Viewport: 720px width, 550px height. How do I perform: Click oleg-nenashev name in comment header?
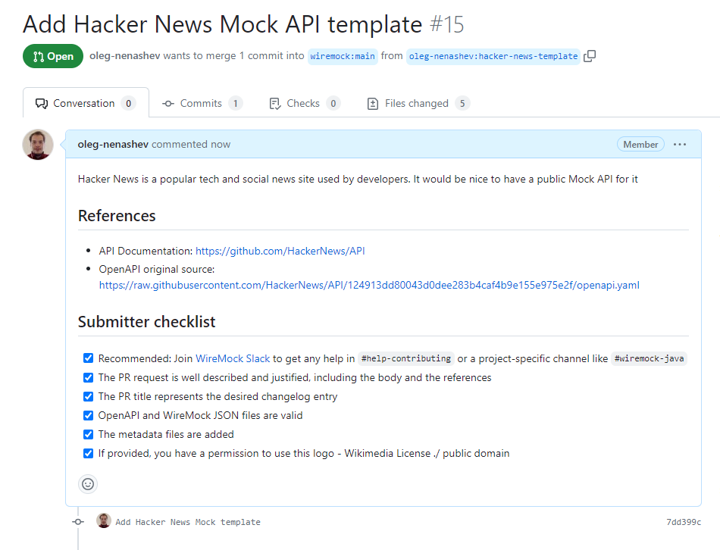click(113, 144)
